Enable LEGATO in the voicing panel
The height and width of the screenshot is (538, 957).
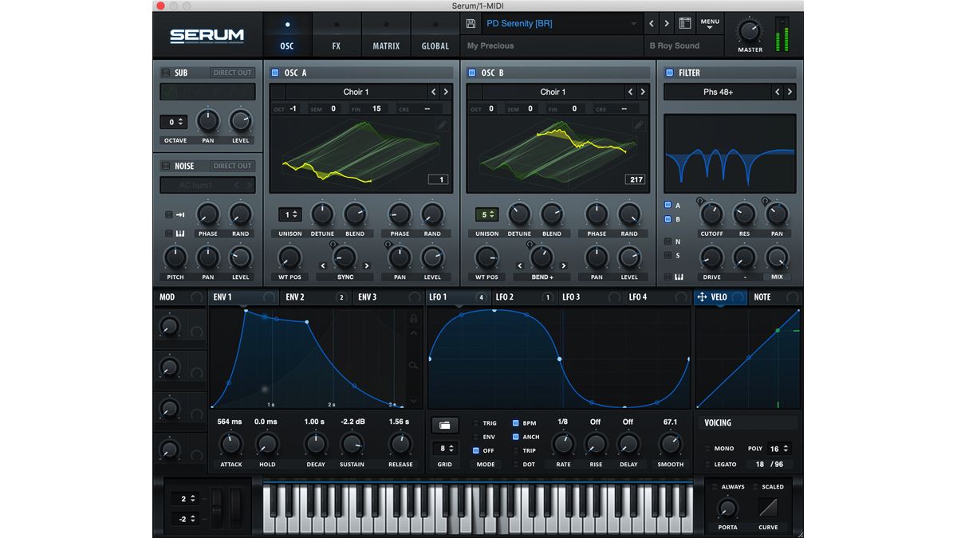707,464
